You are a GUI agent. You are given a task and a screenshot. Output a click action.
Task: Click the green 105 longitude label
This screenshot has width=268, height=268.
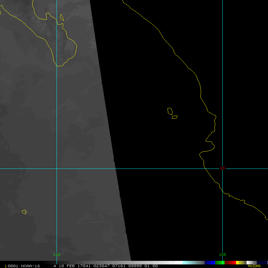222,255
